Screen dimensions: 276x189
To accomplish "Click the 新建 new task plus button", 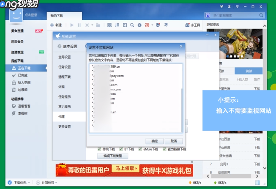I will point(56,25).
